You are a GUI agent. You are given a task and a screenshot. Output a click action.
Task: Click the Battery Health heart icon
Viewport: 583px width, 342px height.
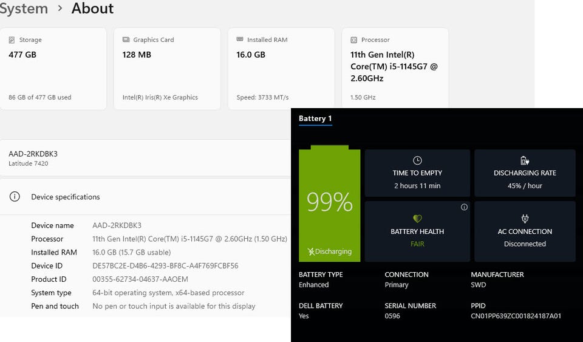[x=417, y=219]
